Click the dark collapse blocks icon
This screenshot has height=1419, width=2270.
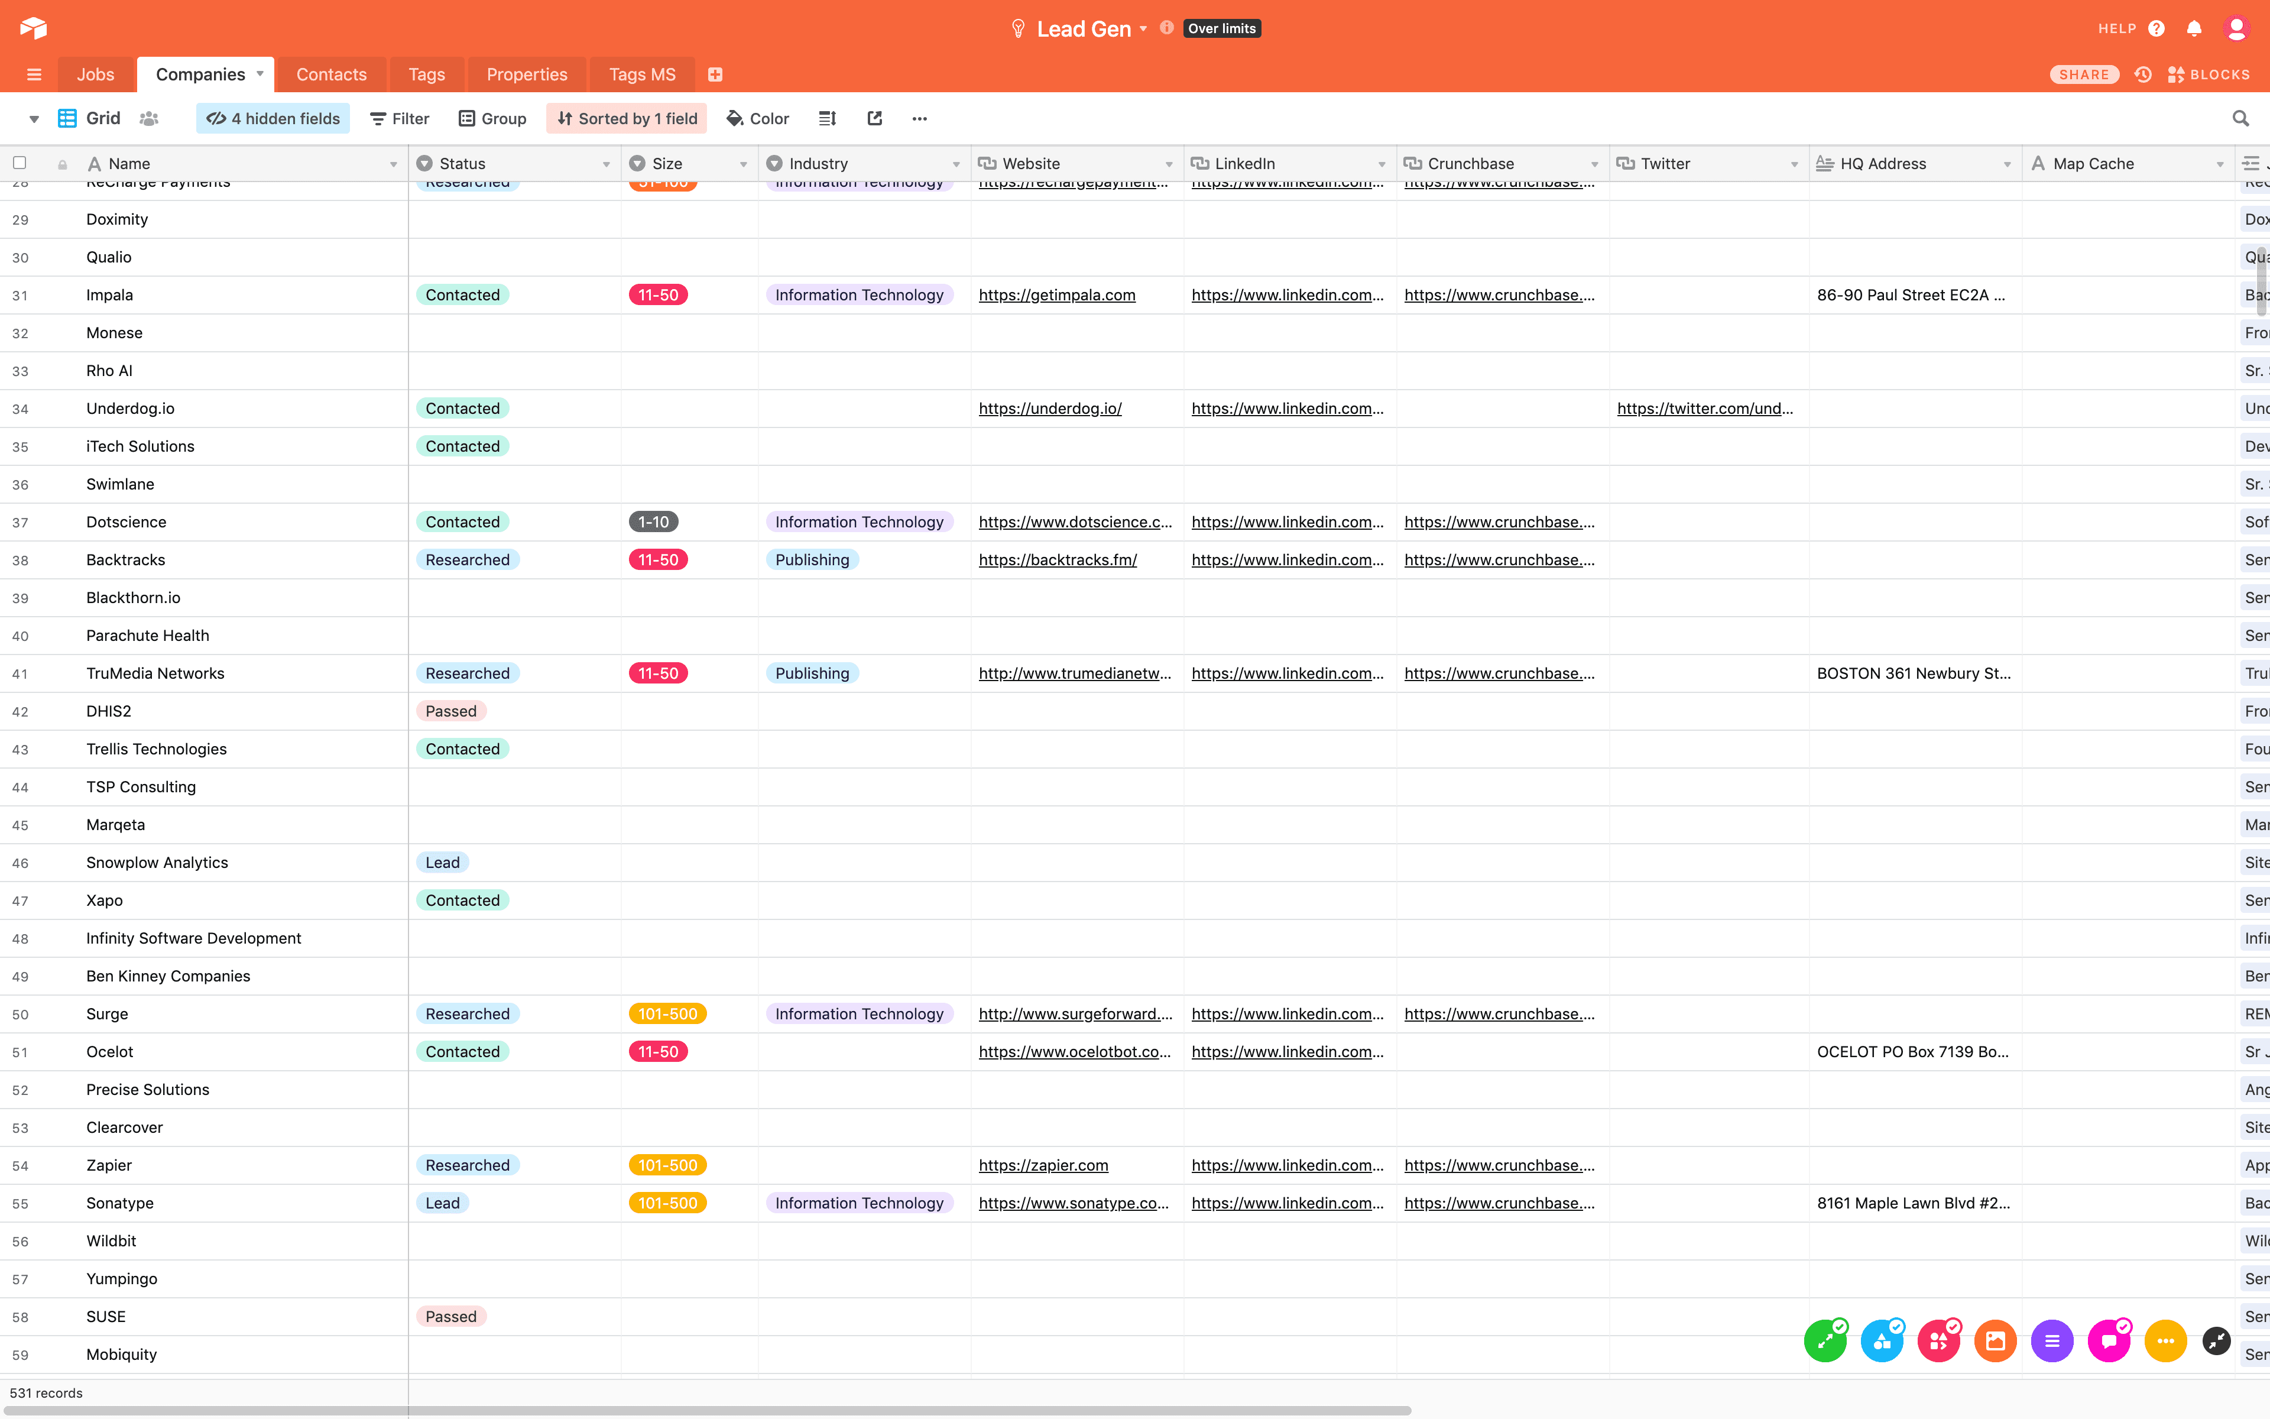[2217, 1341]
